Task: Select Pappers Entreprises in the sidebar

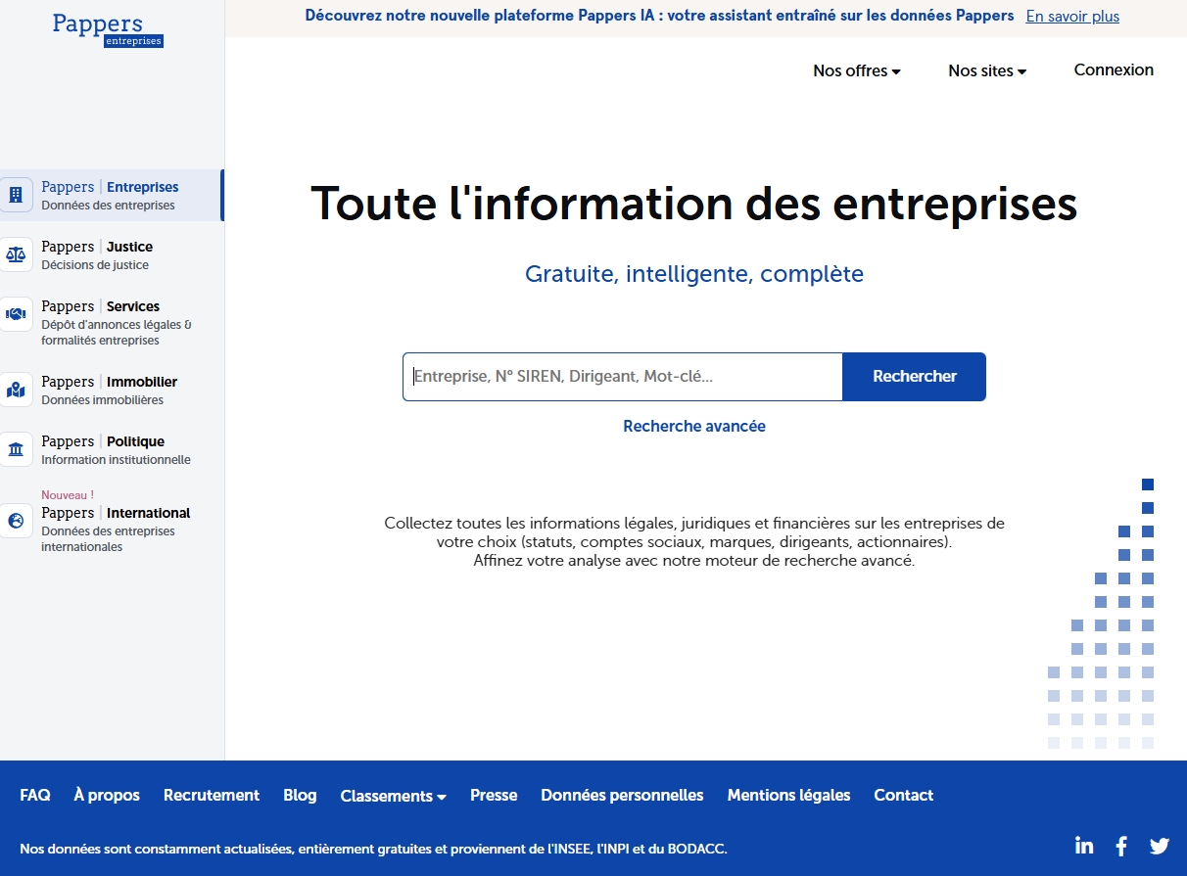Action: [112, 195]
